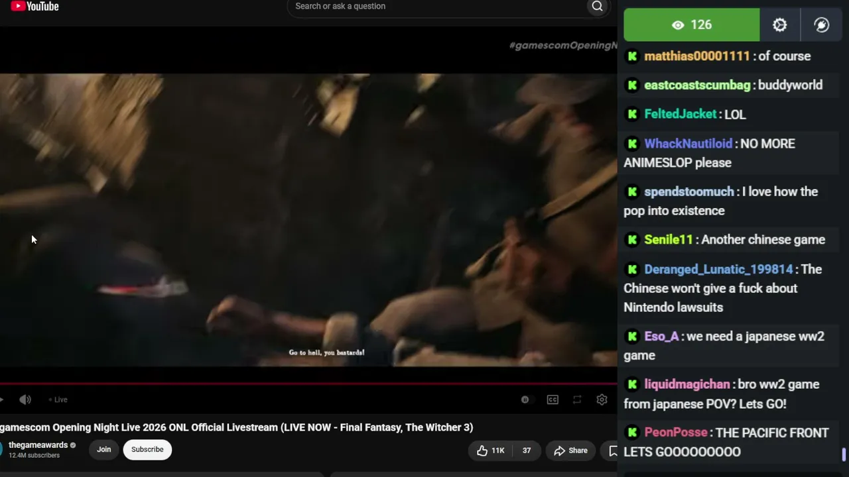Open username eastcoastscumbag in chat
The image size is (849, 477).
[697, 85]
